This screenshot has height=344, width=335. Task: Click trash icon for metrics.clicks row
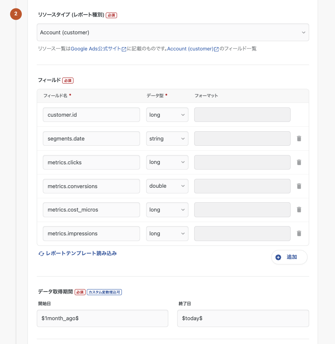click(x=299, y=162)
